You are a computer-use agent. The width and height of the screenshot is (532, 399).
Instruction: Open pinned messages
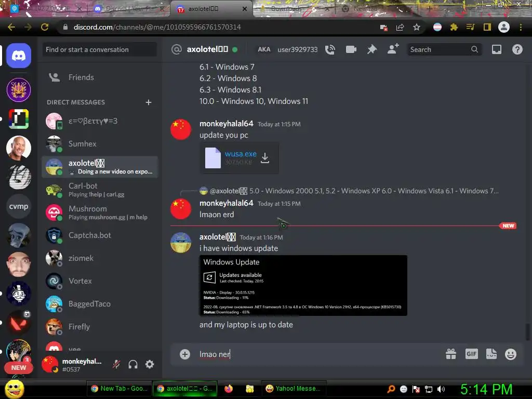[x=372, y=49]
